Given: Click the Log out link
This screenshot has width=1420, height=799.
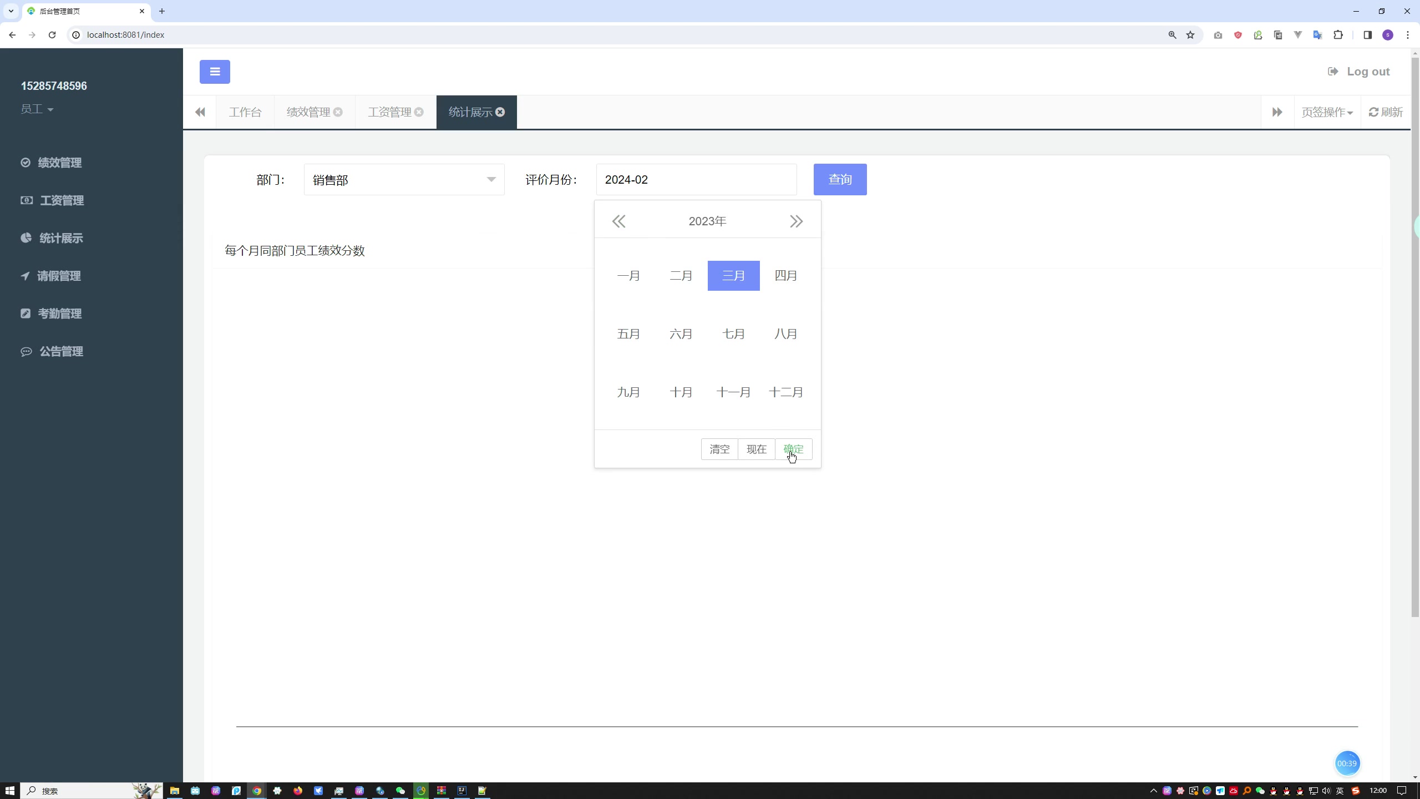Looking at the screenshot, I should point(1358,72).
